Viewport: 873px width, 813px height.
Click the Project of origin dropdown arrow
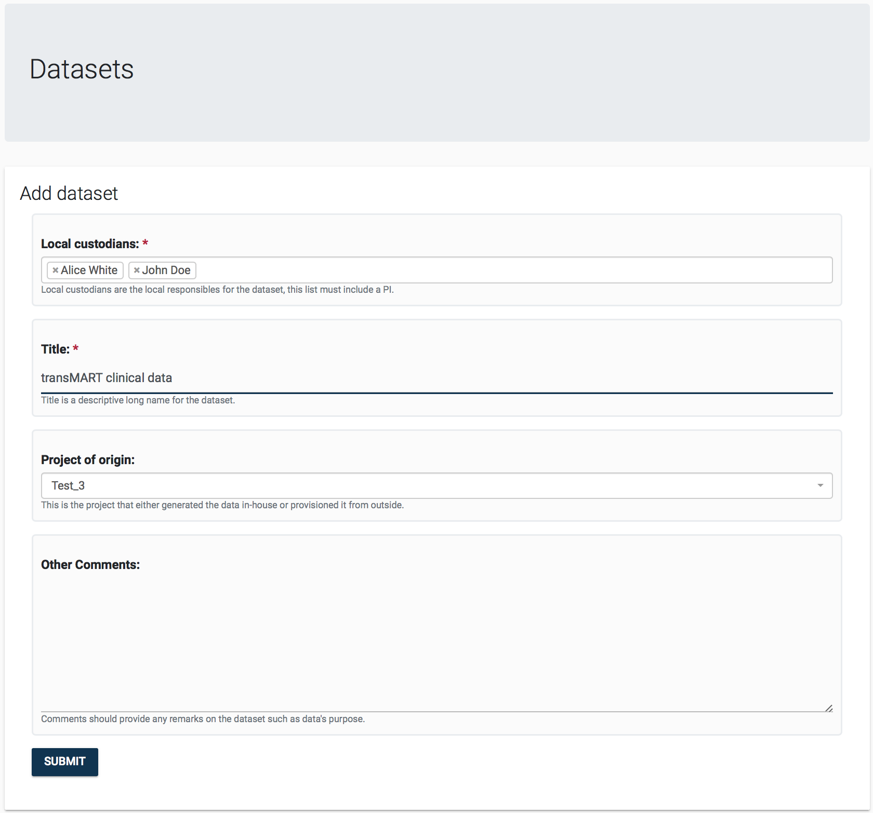pyautogui.click(x=820, y=485)
